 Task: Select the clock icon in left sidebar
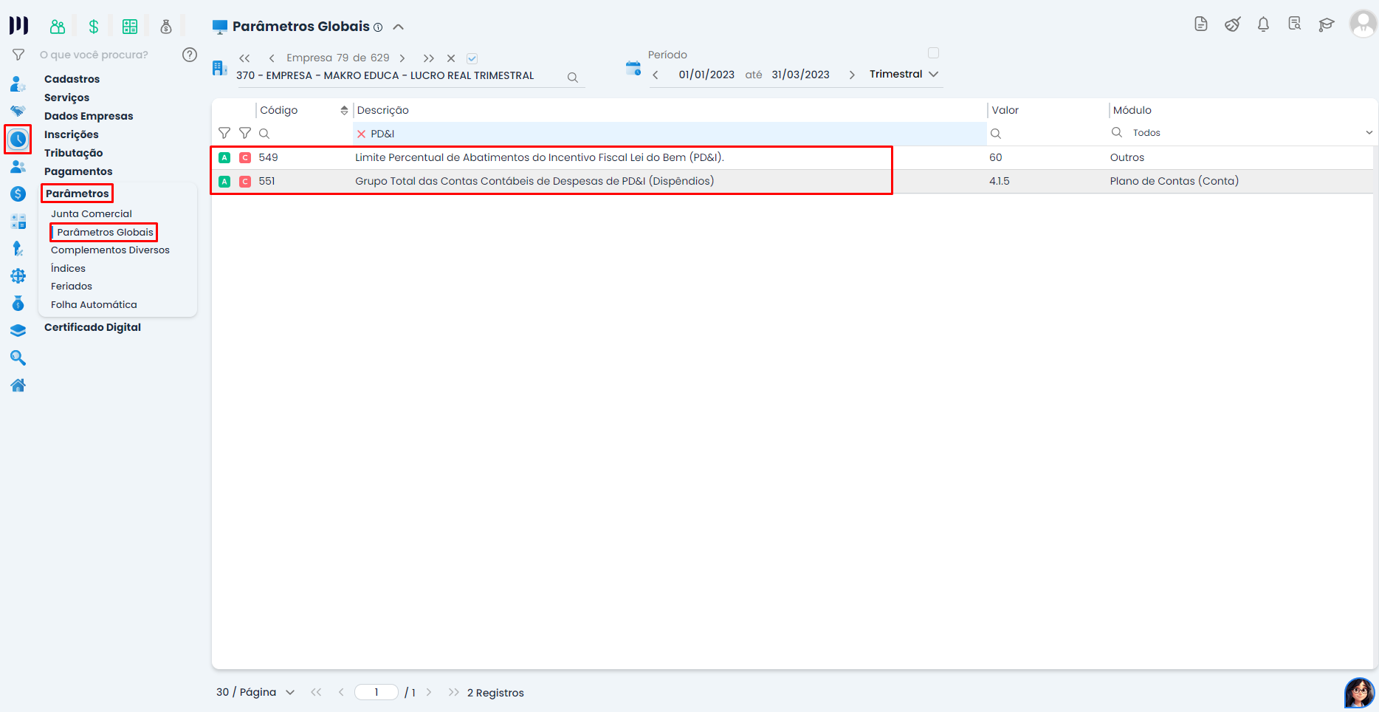click(18, 139)
